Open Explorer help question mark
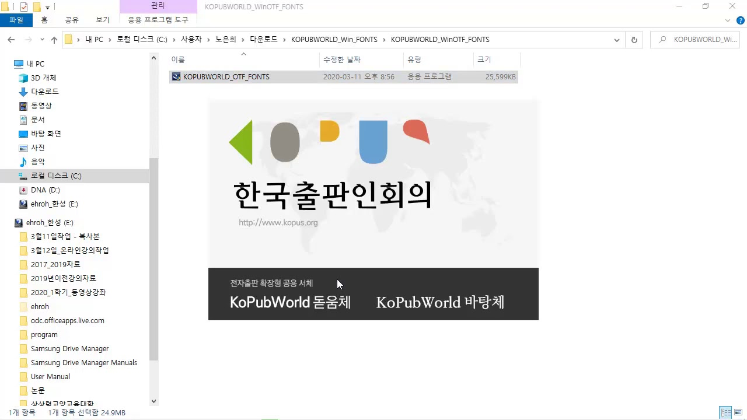Screen dimensions: 747x420 (739, 20)
